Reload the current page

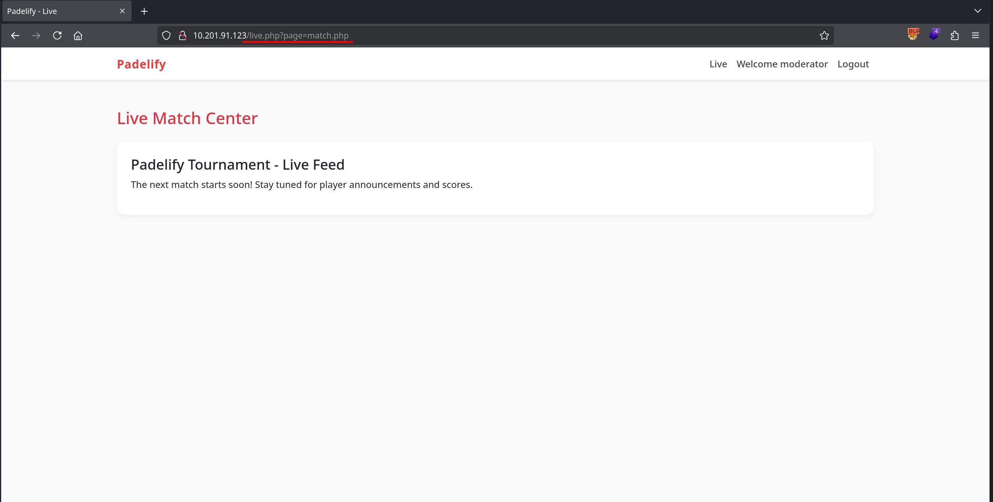click(x=57, y=35)
